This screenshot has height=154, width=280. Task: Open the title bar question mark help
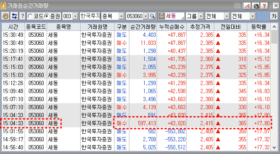click(264, 6)
